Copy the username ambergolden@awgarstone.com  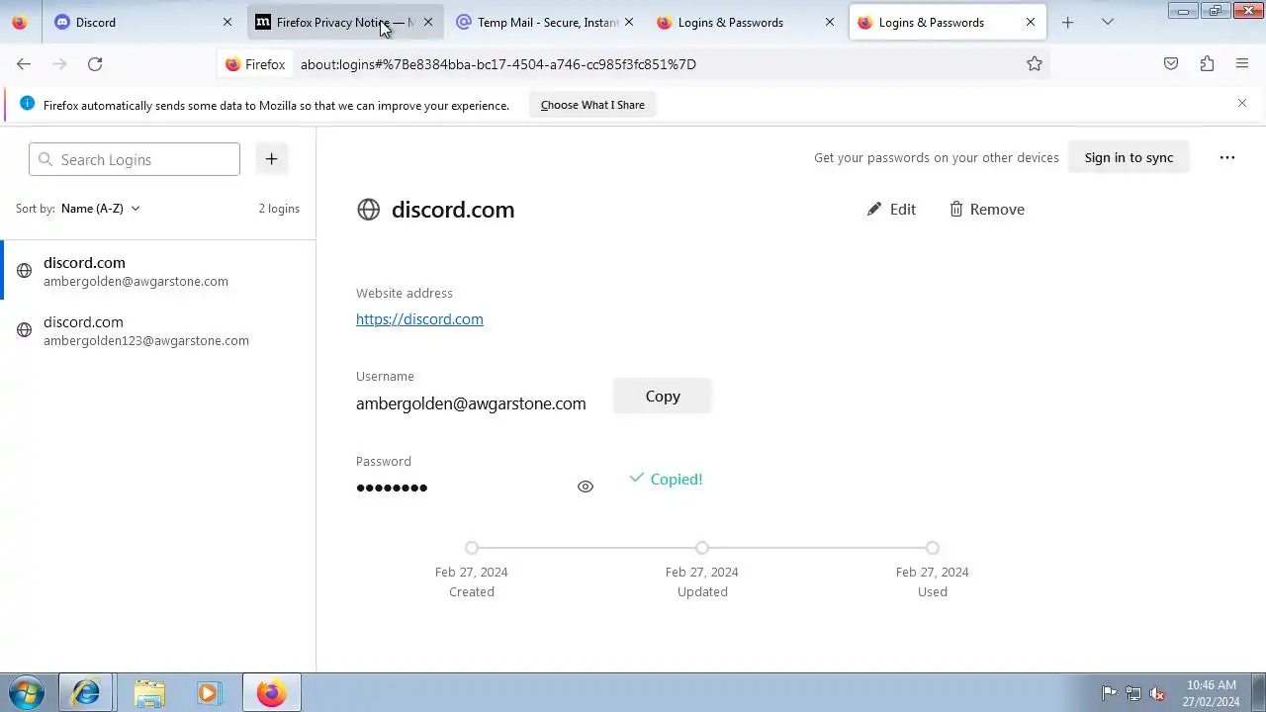tap(663, 396)
